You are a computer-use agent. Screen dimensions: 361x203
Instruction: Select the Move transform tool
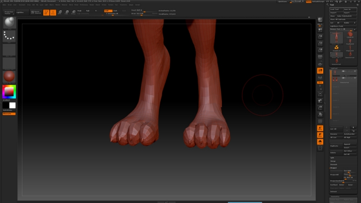point(60,13)
